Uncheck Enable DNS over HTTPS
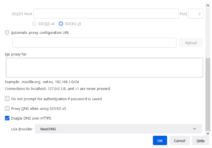 (8, 118)
